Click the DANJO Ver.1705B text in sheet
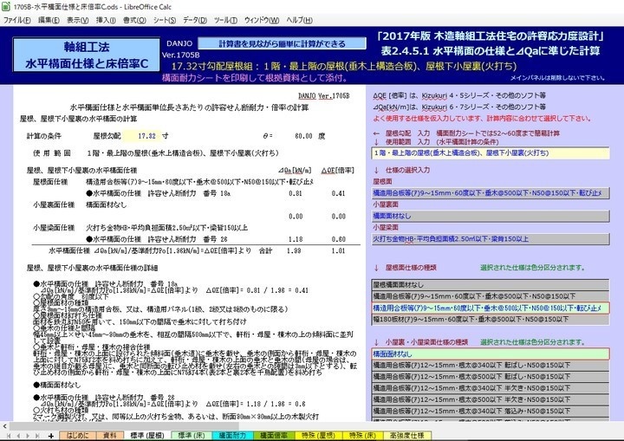 pos(323,96)
